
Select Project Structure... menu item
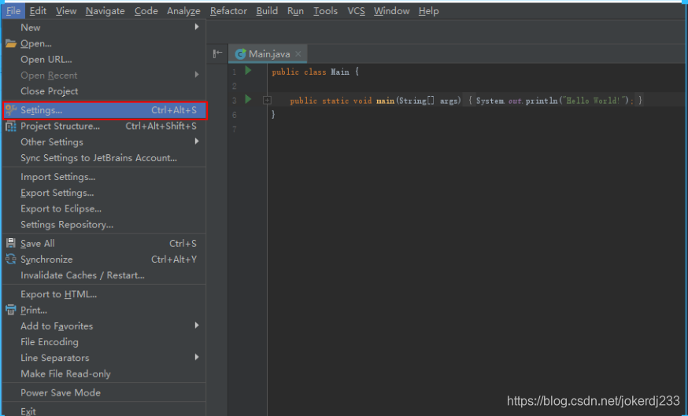pyautogui.click(x=104, y=127)
